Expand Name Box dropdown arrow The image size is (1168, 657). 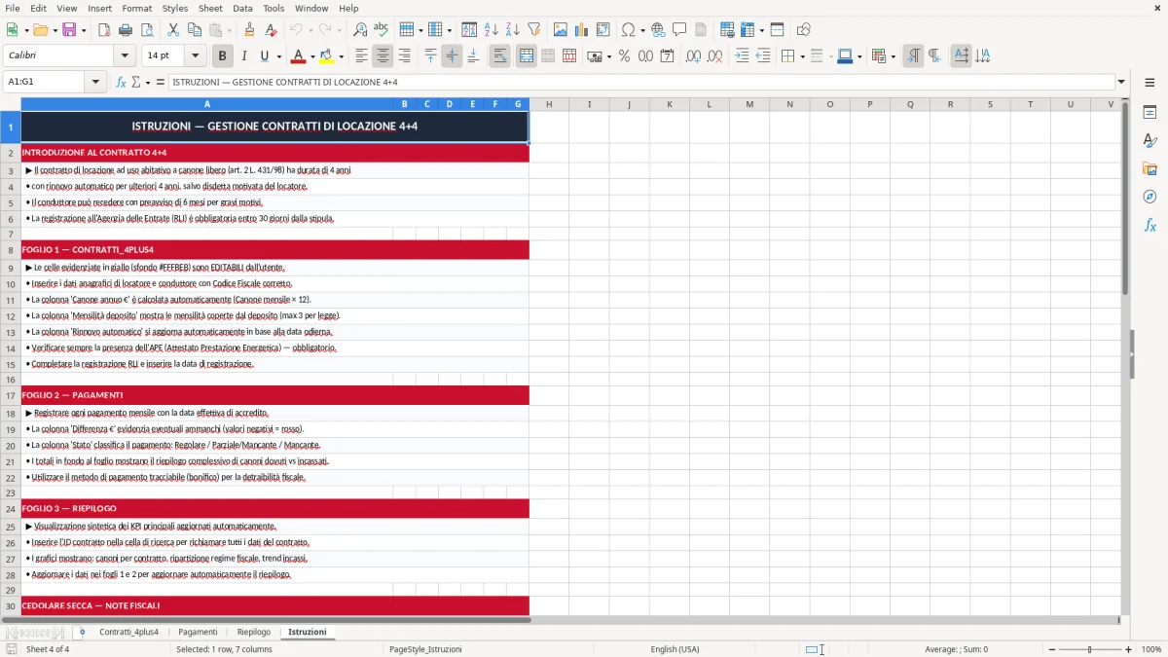coord(96,82)
